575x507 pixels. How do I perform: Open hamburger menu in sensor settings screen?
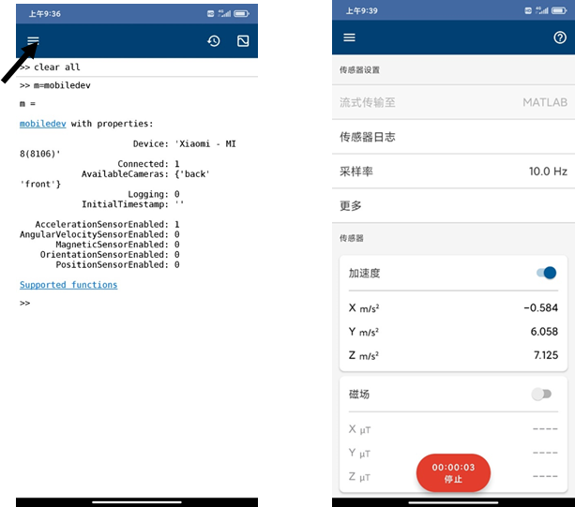(x=349, y=37)
